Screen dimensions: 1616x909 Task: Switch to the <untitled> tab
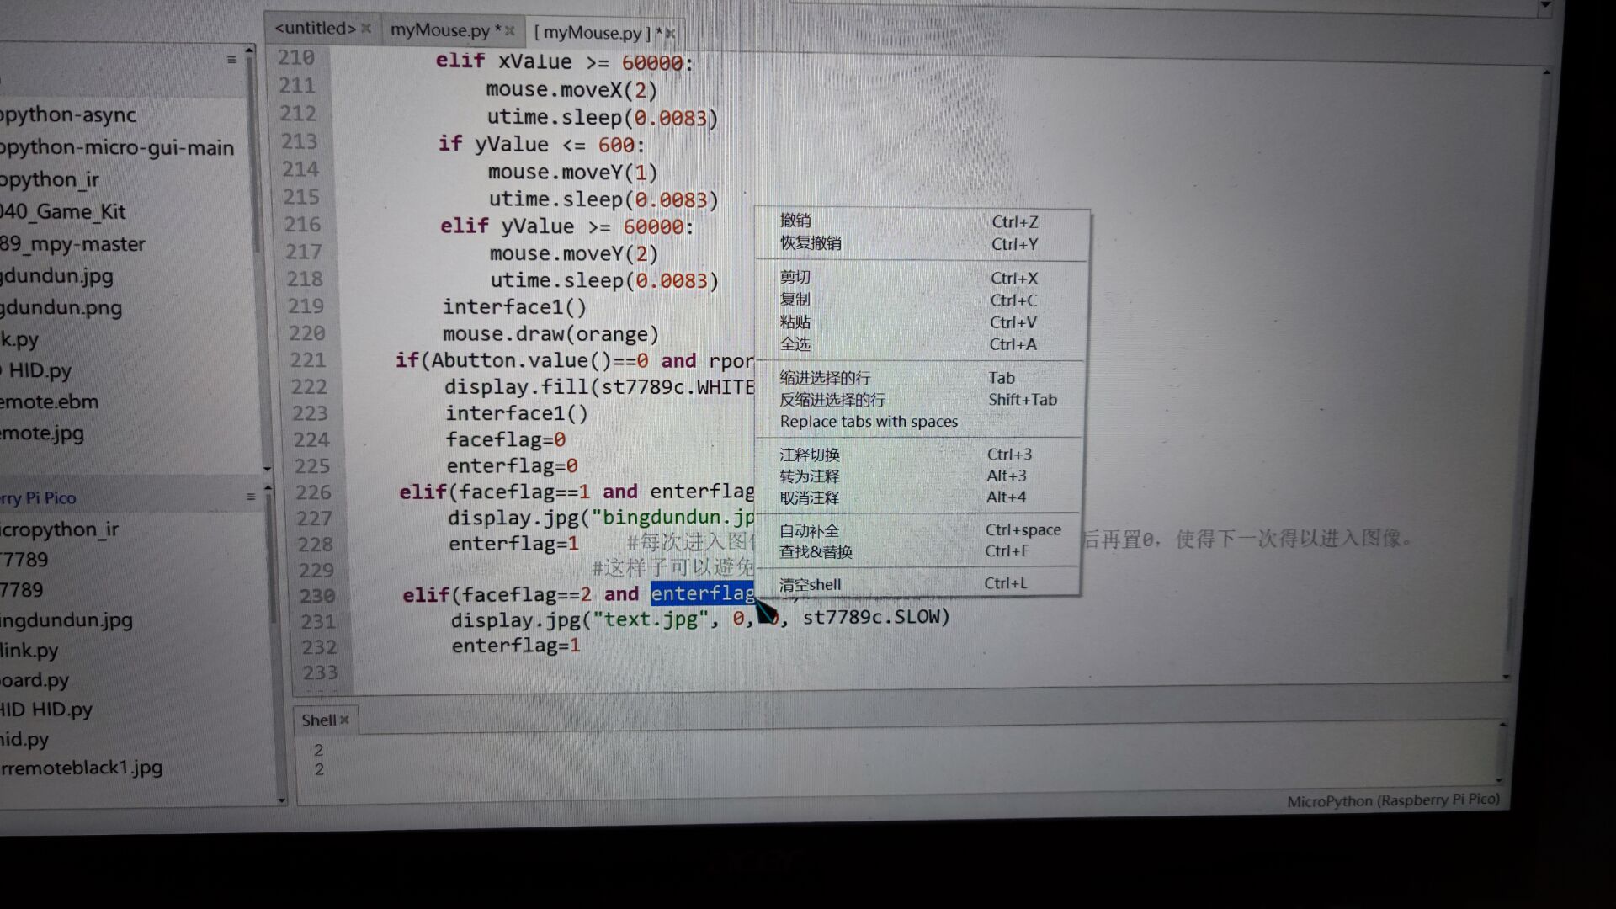[x=316, y=28]
